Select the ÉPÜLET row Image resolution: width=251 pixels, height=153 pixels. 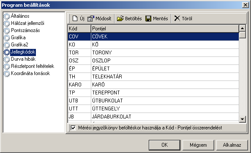point(153,69)
